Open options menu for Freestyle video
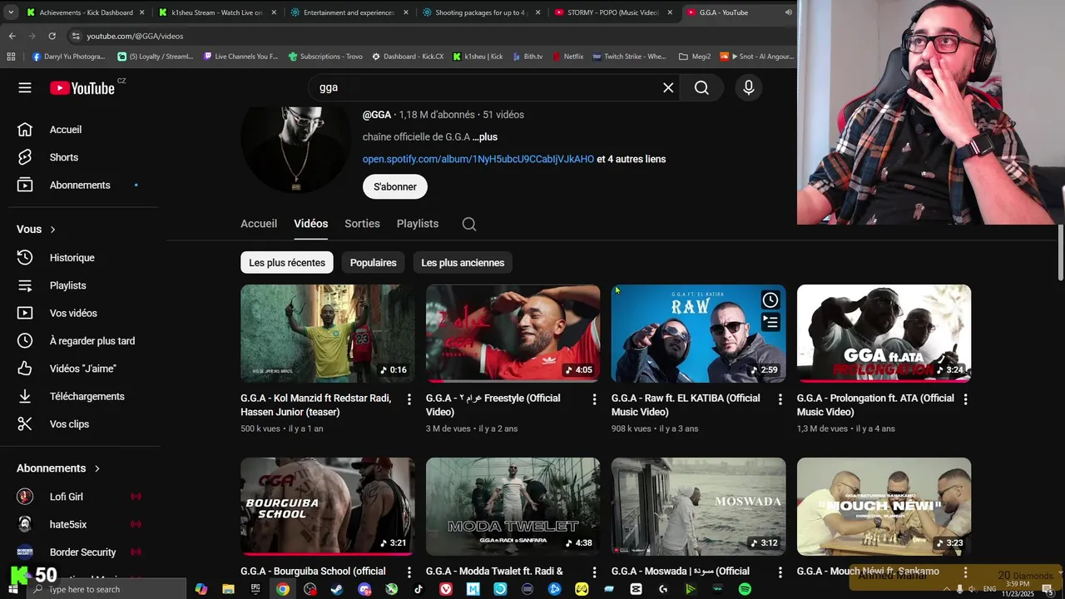The height and width of the screenshot is (599, 1065). (594, 399)
